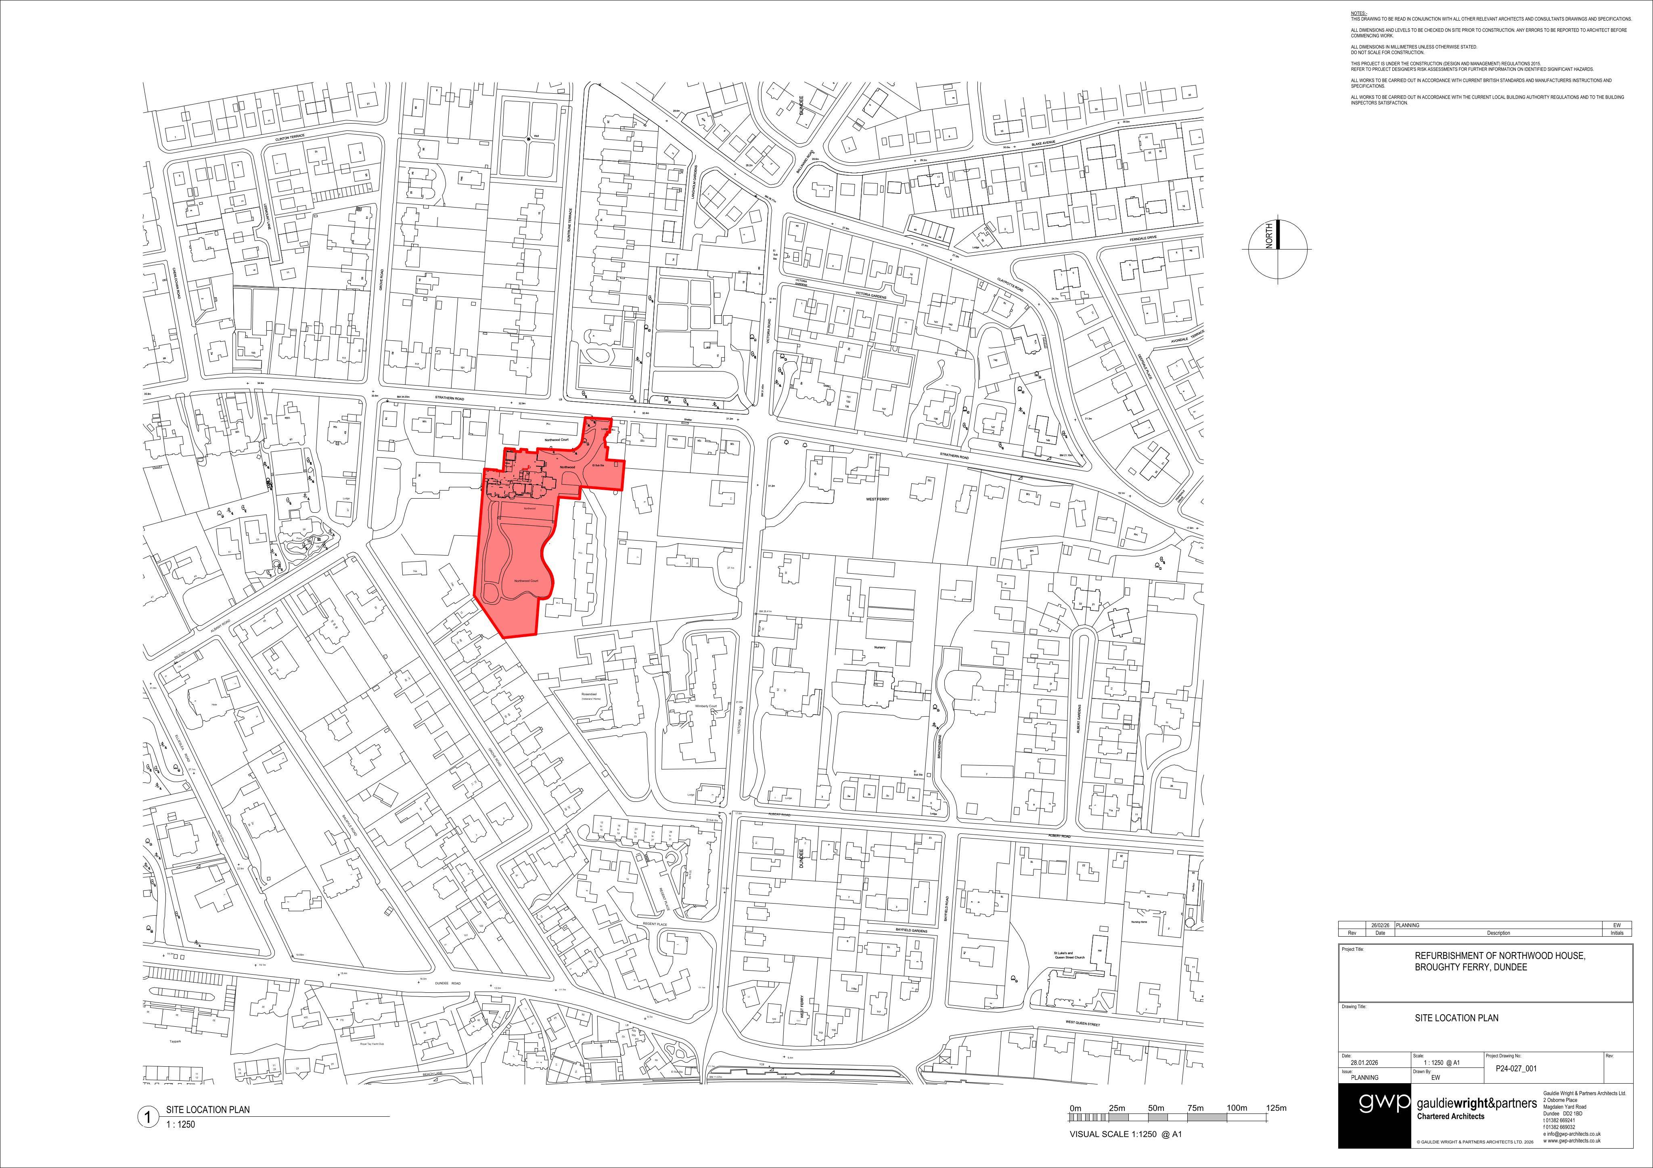Click the 'Drawn By:' value 'EW'

coord(1435,1078)
